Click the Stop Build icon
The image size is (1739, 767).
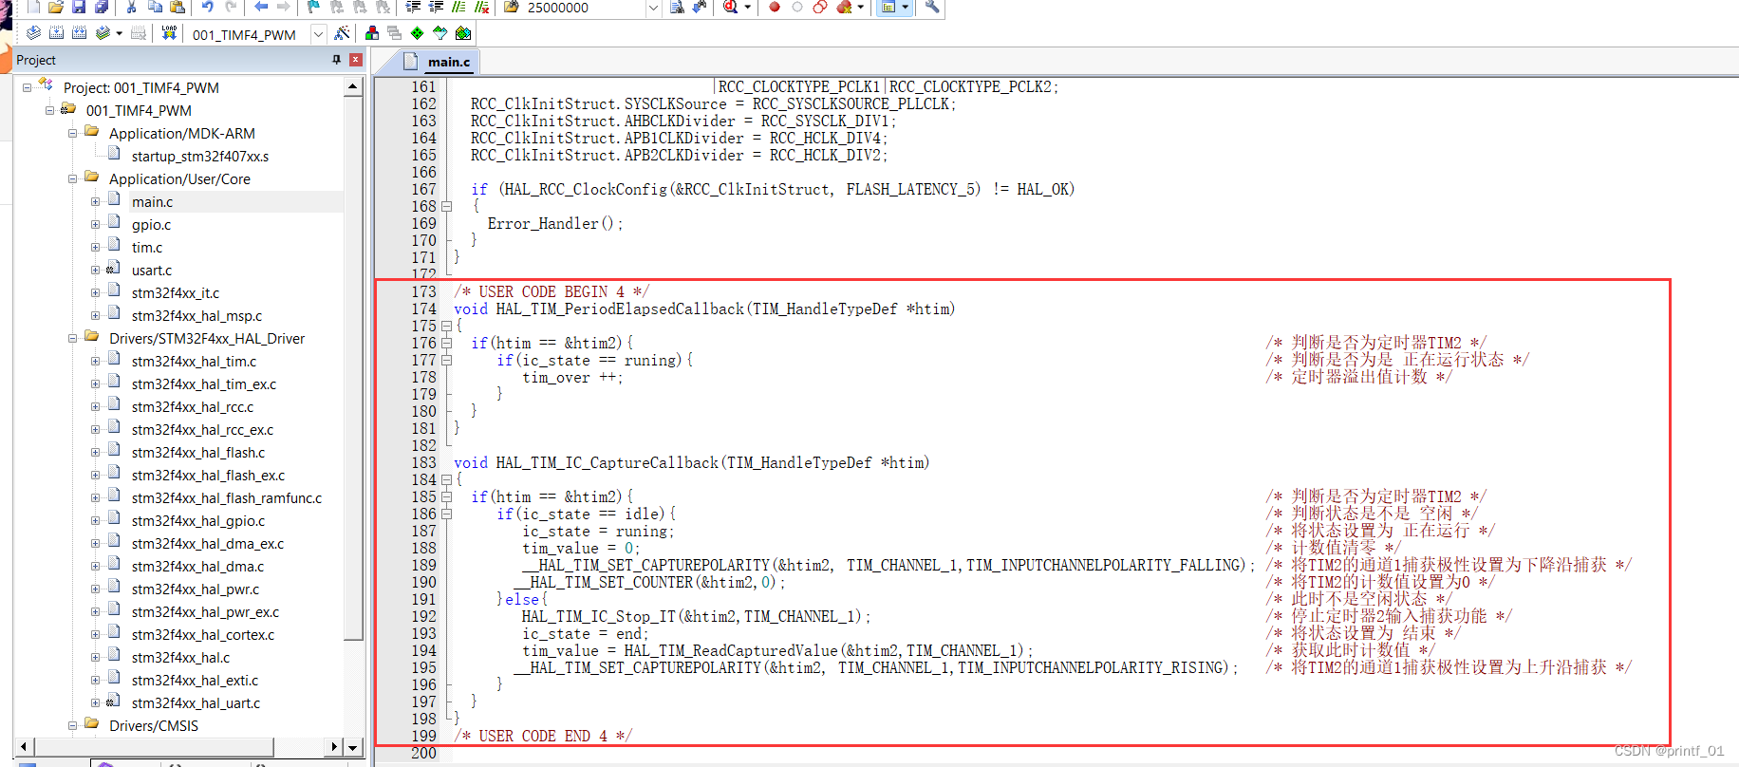(139, 33)
